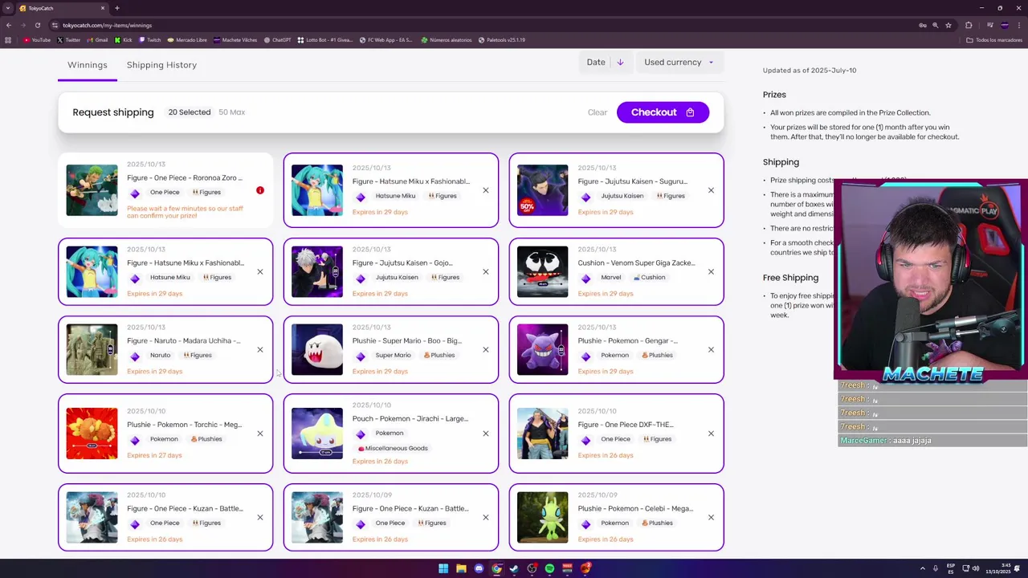Show hidden system tray icons
This screenshot has height=578, width=1028.
922,568
